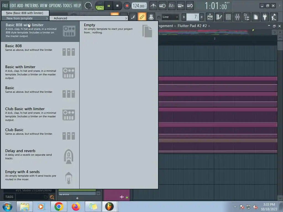Toggle the metronome icon
The height and width of the screenshot is (212, 283).
point(153,6)
